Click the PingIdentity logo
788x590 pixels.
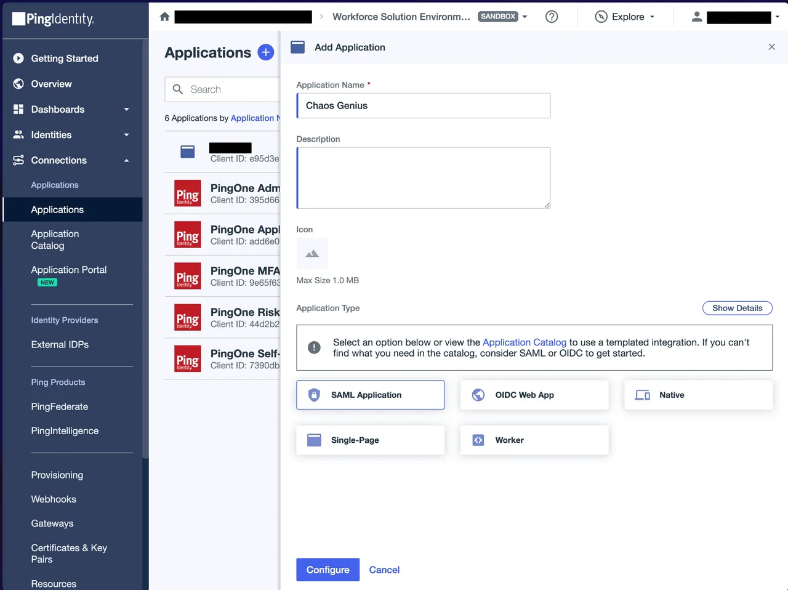coord(54,19)
